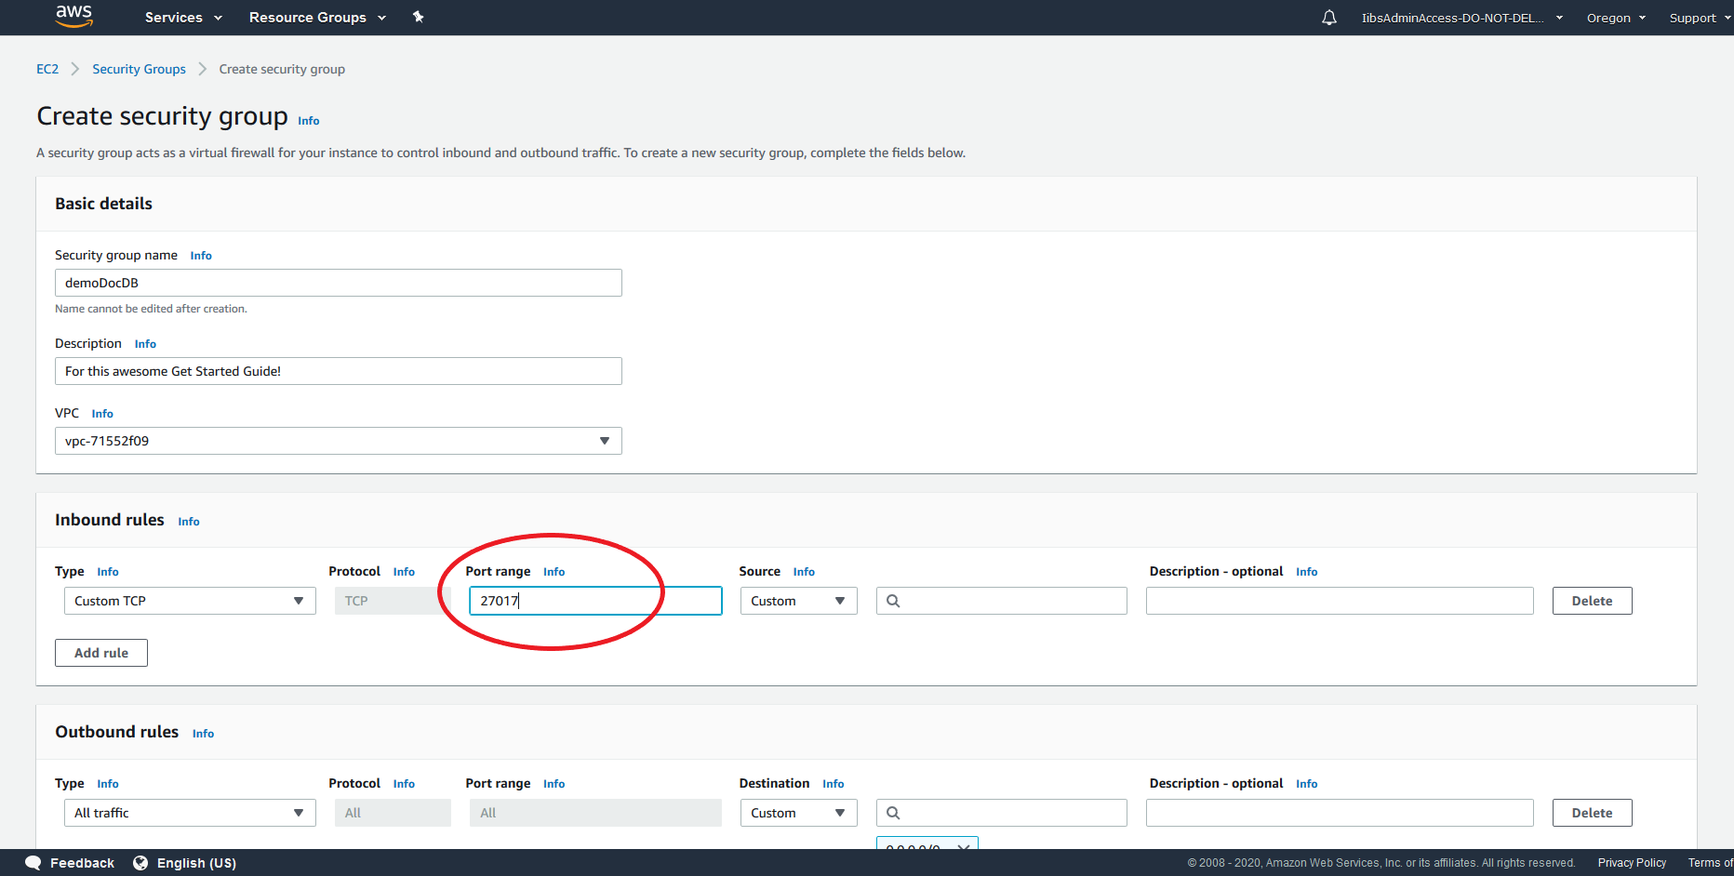Open the VPC dropdown showing vpc-71552f09

[x=606, y=440]
